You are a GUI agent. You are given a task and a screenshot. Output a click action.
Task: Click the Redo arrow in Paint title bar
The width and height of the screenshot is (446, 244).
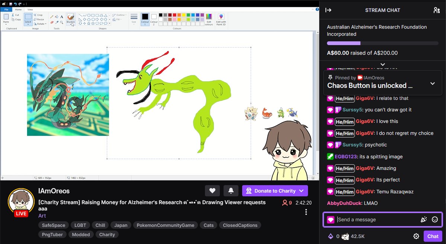20,4
